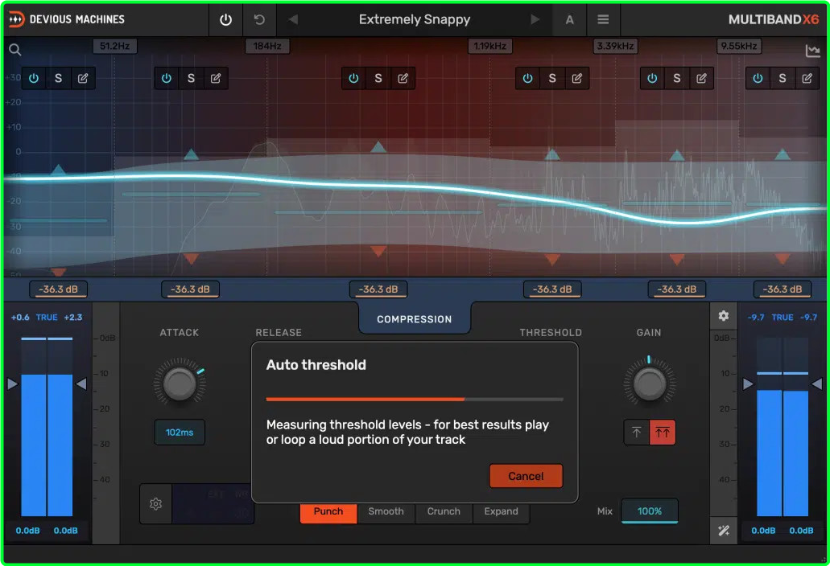This screenshot has width=830, height=566.
Task: Select the Punch compression mode
Action: click(328, 511)
